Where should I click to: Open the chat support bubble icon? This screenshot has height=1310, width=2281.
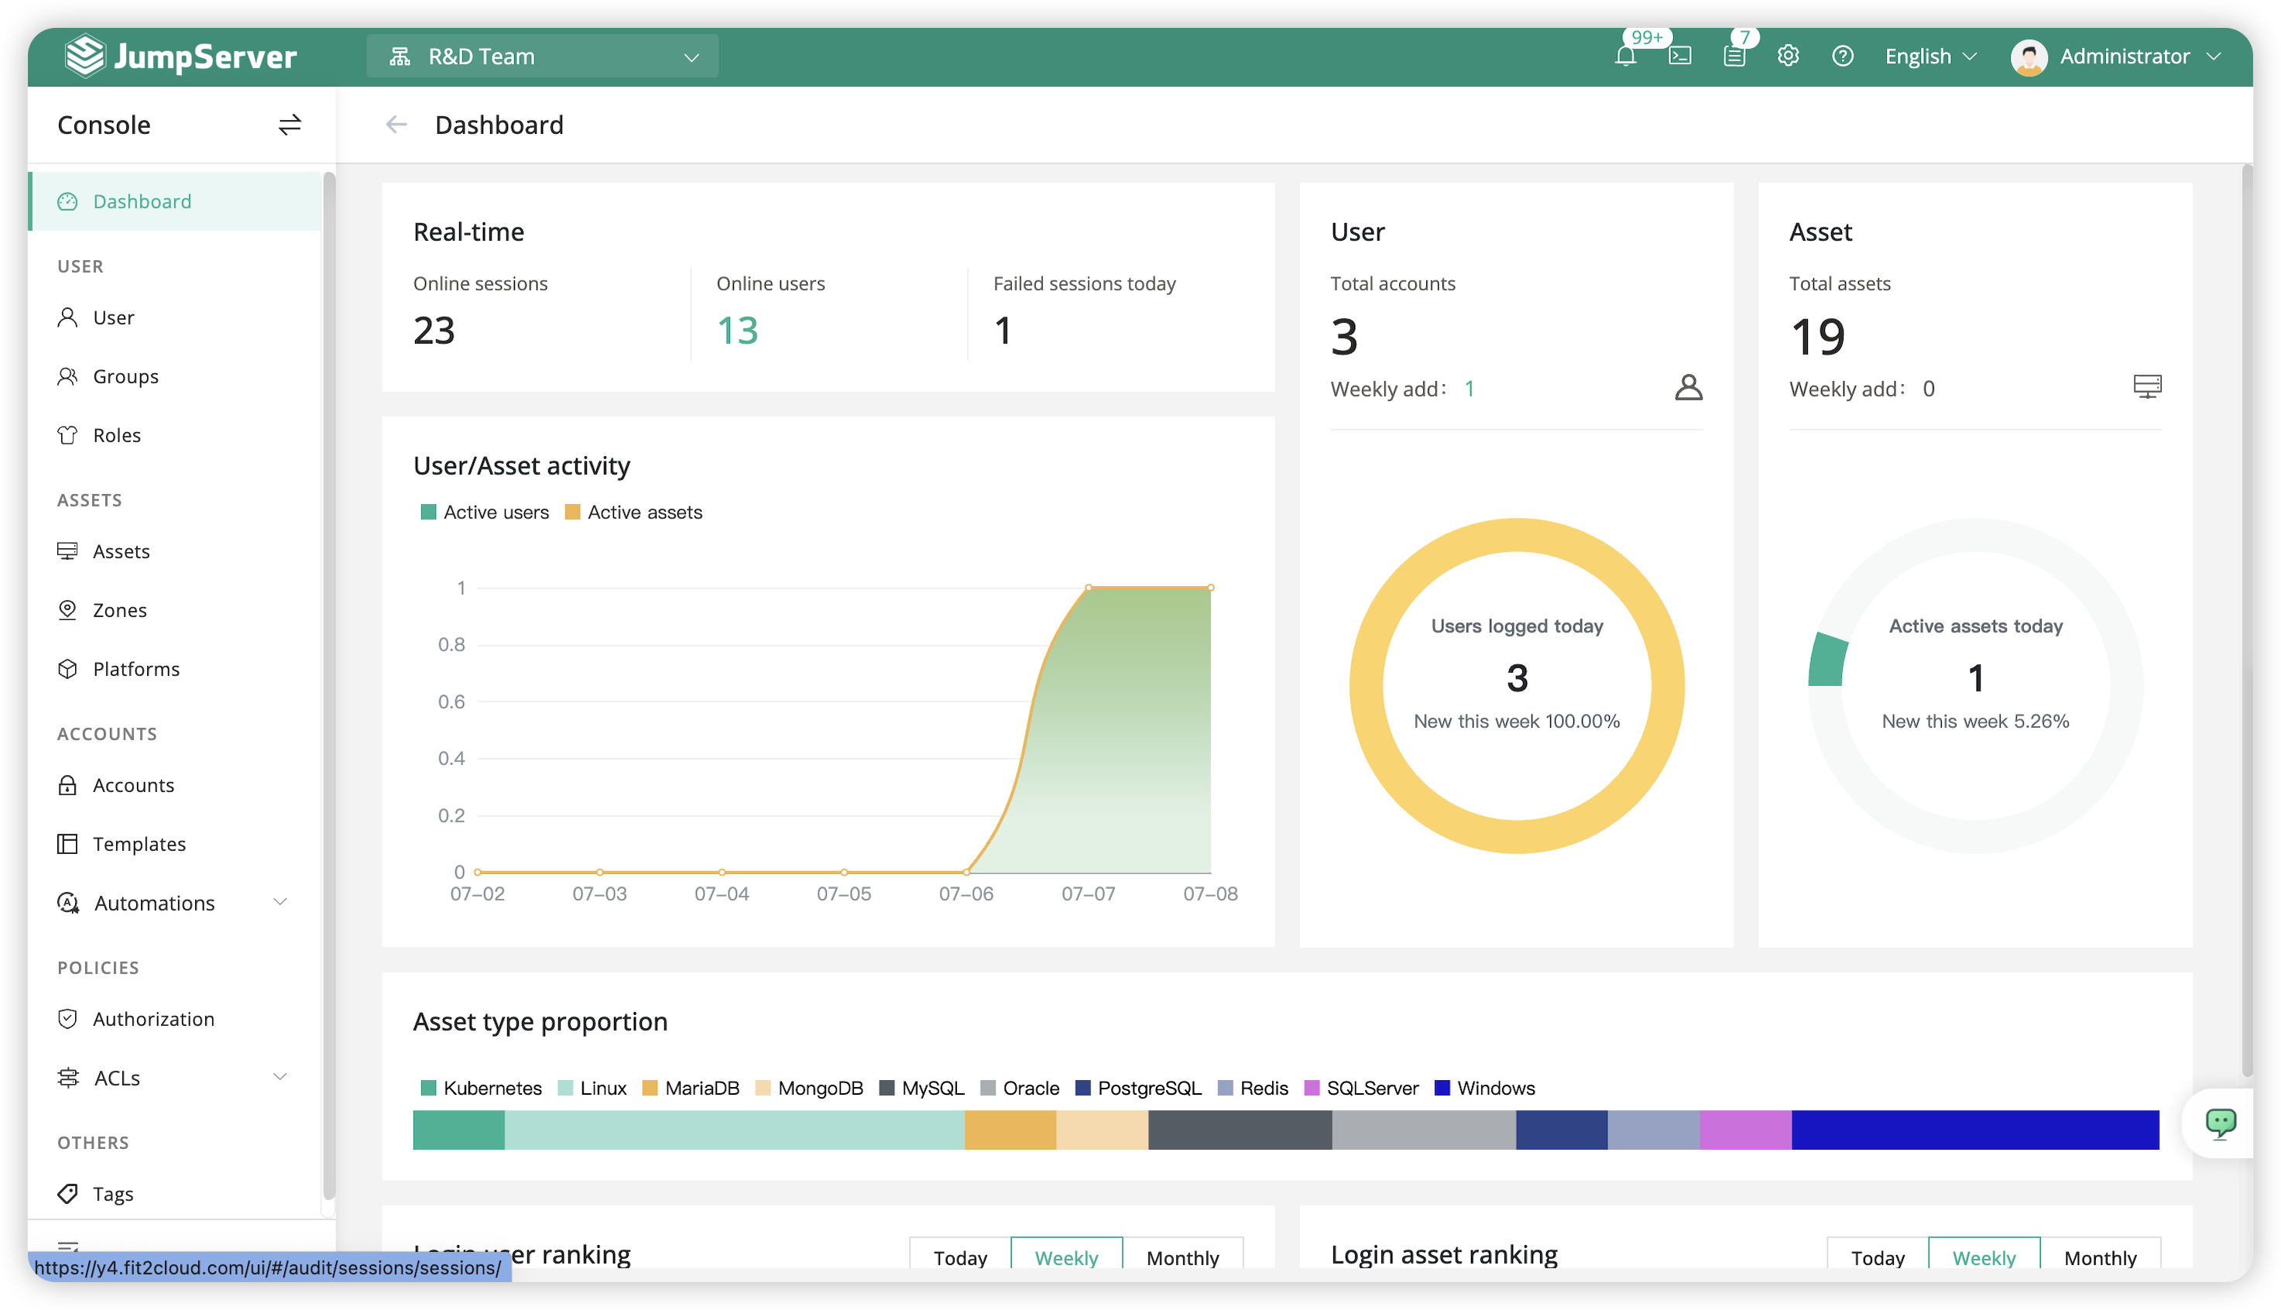click(2220, 1122)
